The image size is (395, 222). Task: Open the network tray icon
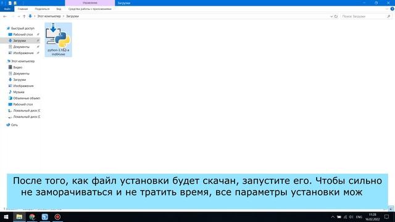coord(346,217)
